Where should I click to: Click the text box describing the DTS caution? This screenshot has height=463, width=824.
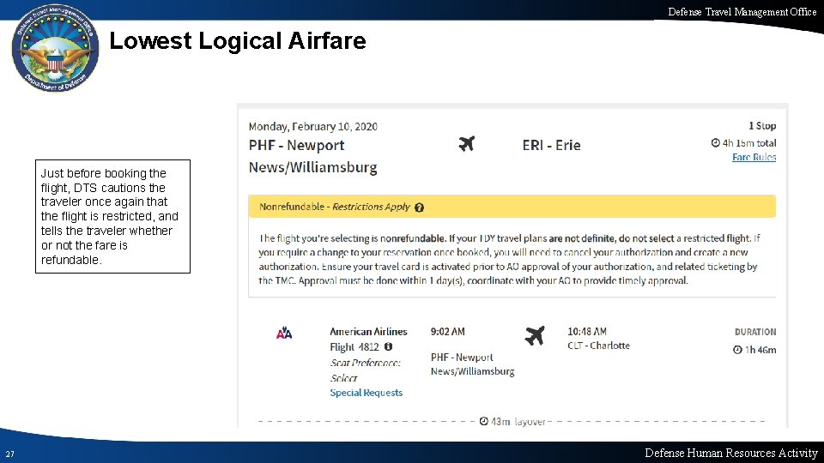113,216
